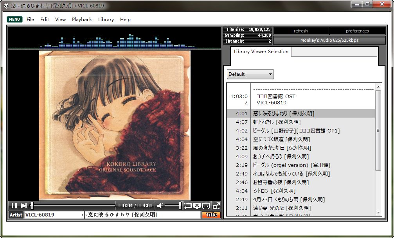
Task: Toggle repeat playback mode
Action: point(188,206)
